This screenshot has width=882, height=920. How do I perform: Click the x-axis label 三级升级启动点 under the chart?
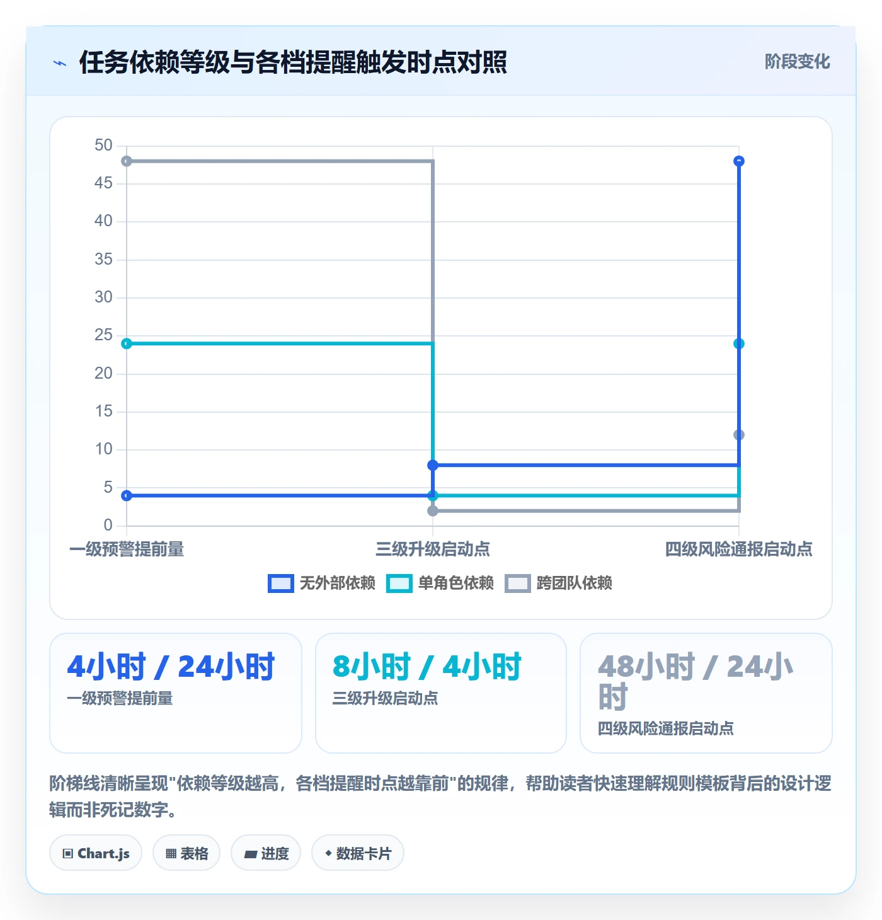tap(433, 549)
